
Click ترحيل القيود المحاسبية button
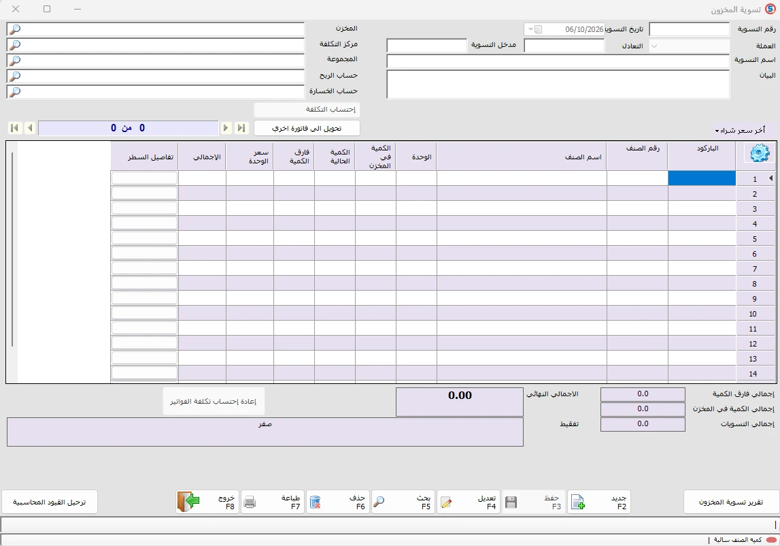coord(49,502)
